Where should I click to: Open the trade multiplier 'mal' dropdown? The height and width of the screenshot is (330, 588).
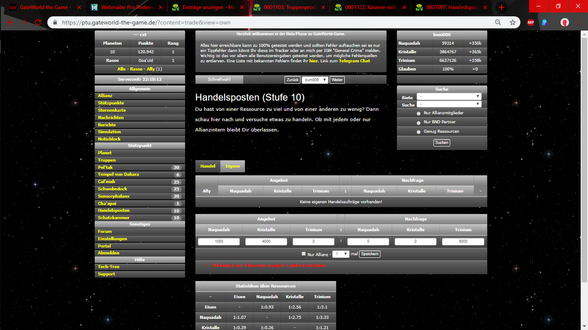pyautogui.click(x=340, y=254)
